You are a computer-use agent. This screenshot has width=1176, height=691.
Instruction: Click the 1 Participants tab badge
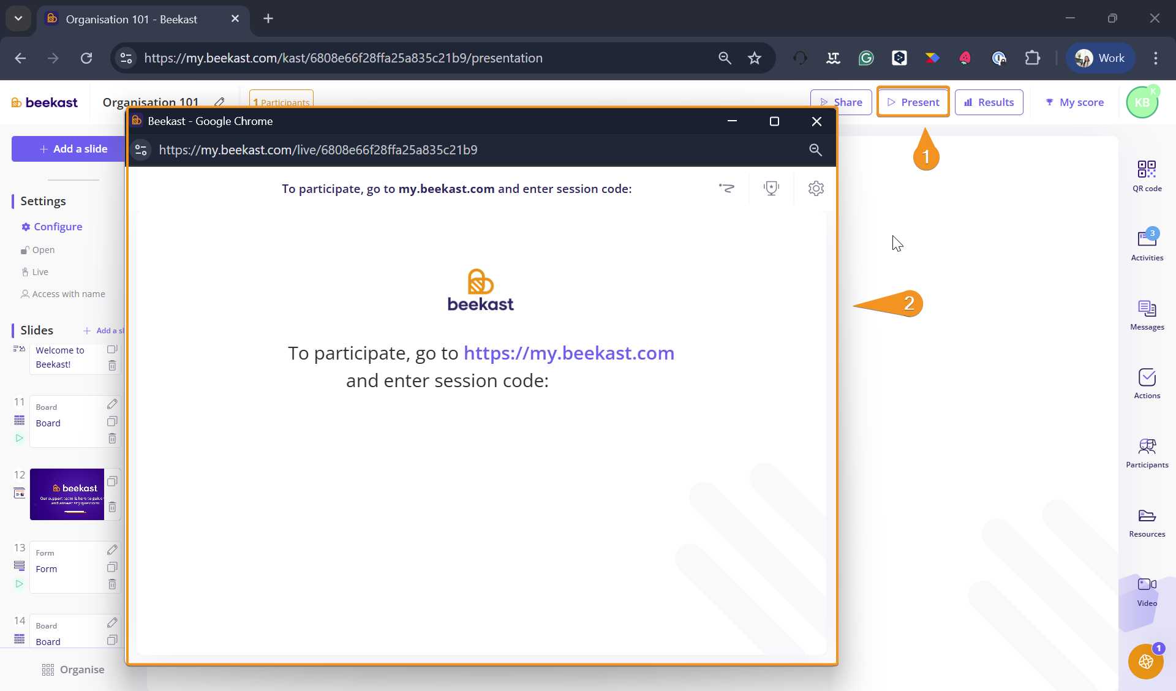(281, 99)
